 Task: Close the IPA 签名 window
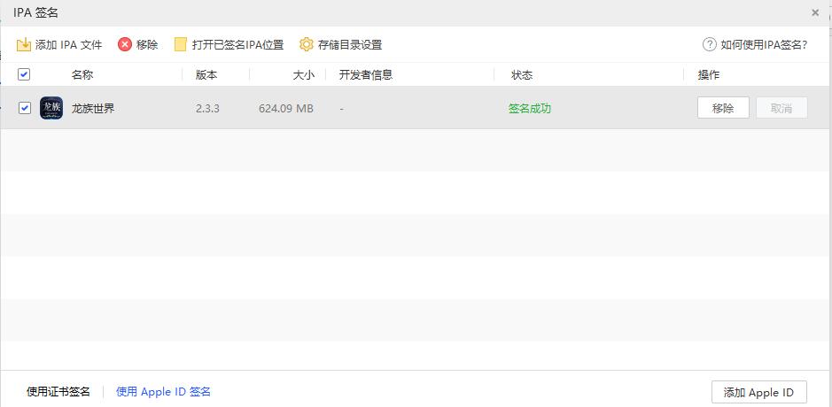[x=815, y=12]
